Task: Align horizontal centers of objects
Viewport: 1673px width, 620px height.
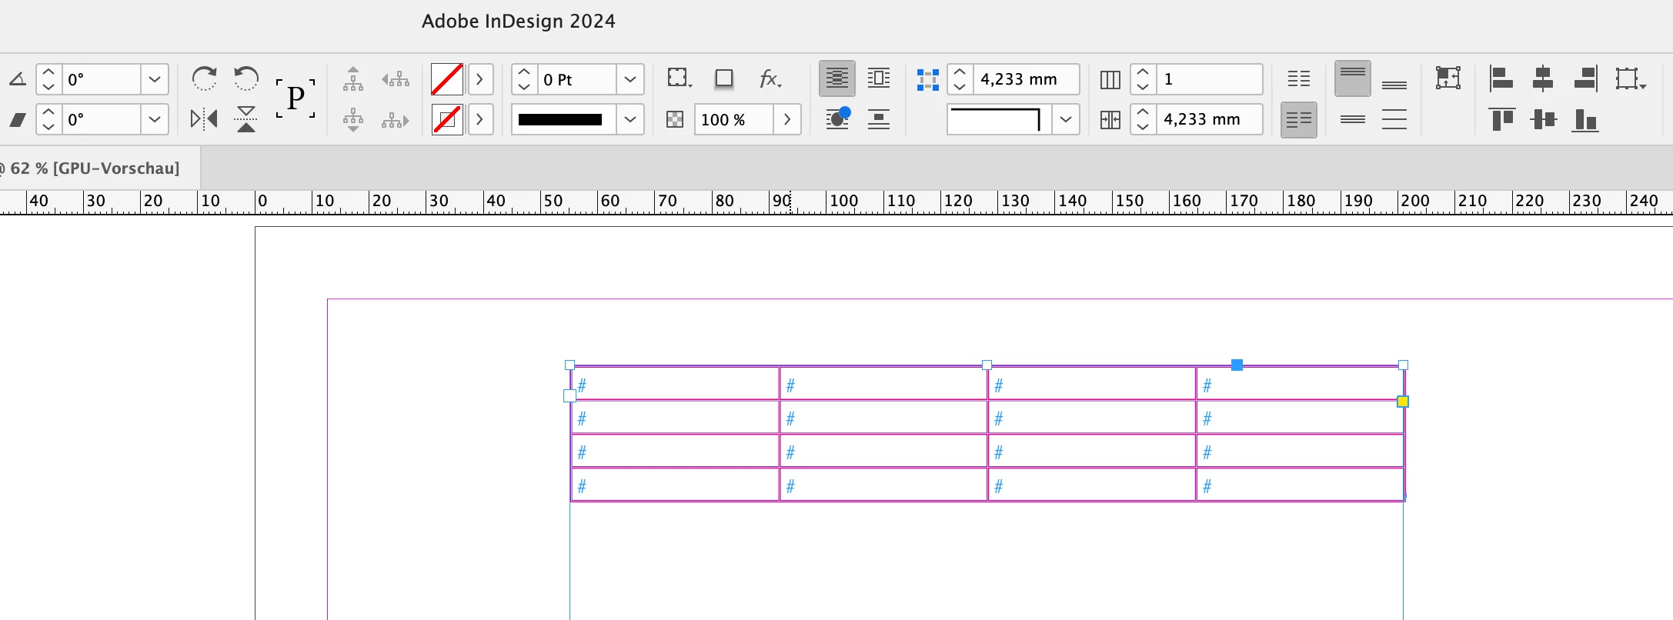Action: click(x=1543, y=78)
